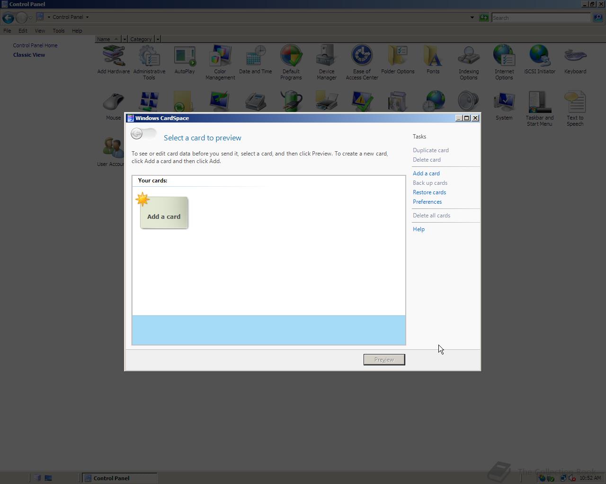Close the Windows CardSpace dialog
The width and height of the screenshot is (606, 484).
(x=475, y=118)
